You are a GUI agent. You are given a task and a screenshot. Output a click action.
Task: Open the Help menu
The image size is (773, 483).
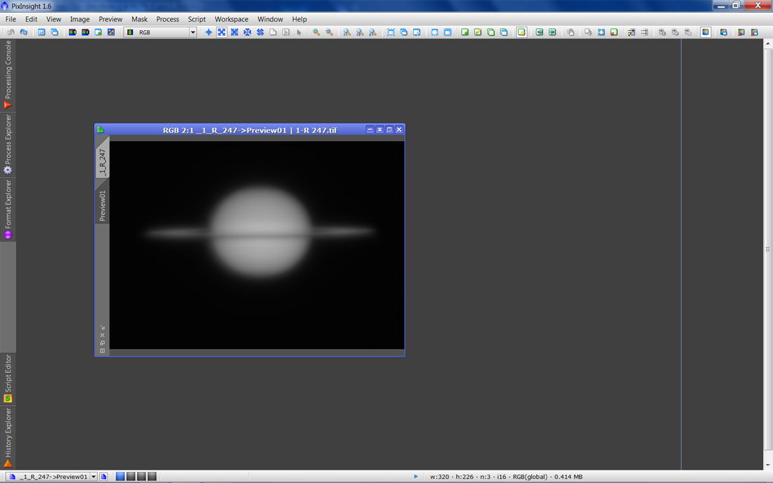pos(299,19)
